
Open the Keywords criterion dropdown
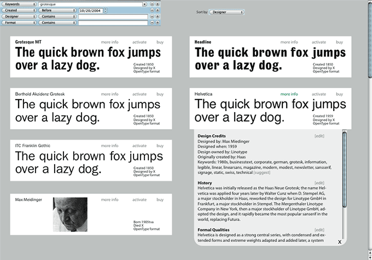click(19, 4)
